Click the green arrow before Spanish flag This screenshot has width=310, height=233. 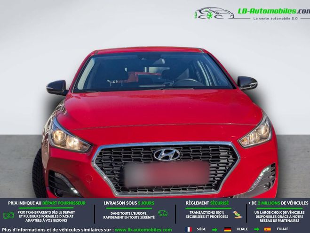click(257, 230)
